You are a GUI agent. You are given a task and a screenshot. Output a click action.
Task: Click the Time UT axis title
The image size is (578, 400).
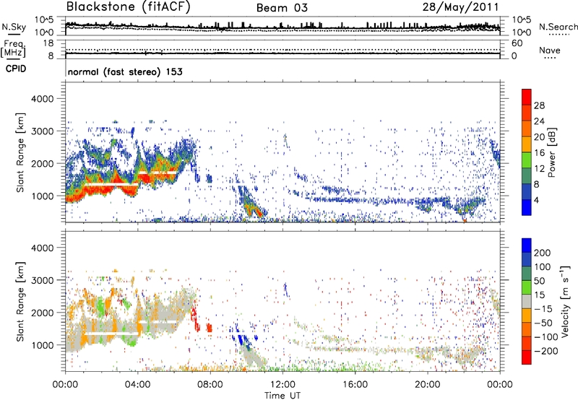coord(282,396)
